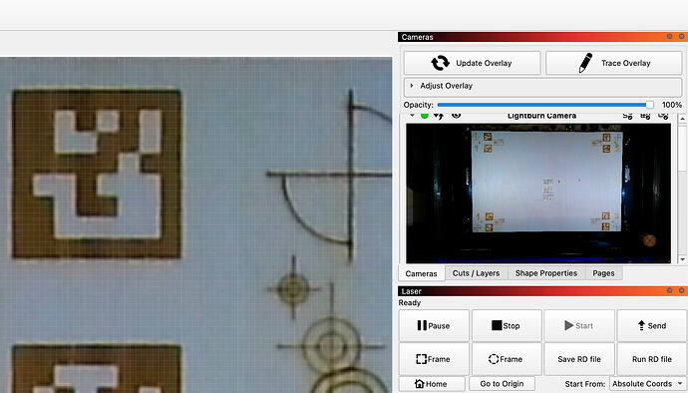Image resolution: width=688 pixels, height=393 pixels.
Task: Click the concentric circle target on canvas
Action: pos(331,346)
